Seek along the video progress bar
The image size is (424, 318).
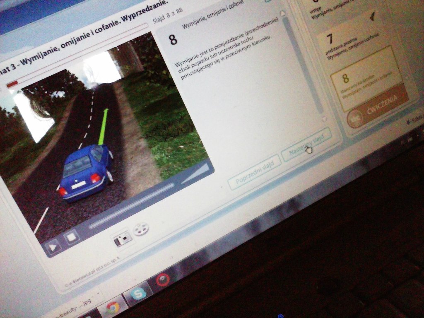click(x=132, y=206)
